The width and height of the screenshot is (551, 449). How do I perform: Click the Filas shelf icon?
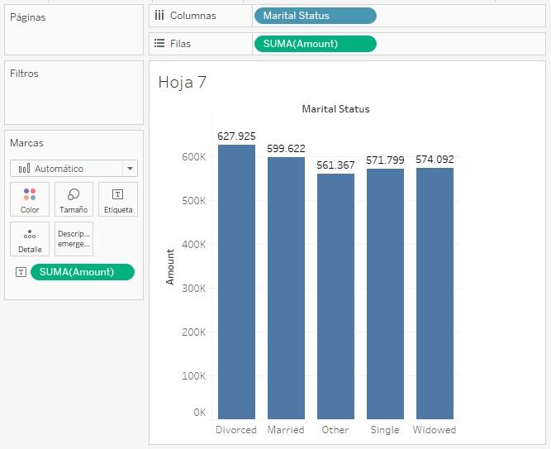(159, 43)
